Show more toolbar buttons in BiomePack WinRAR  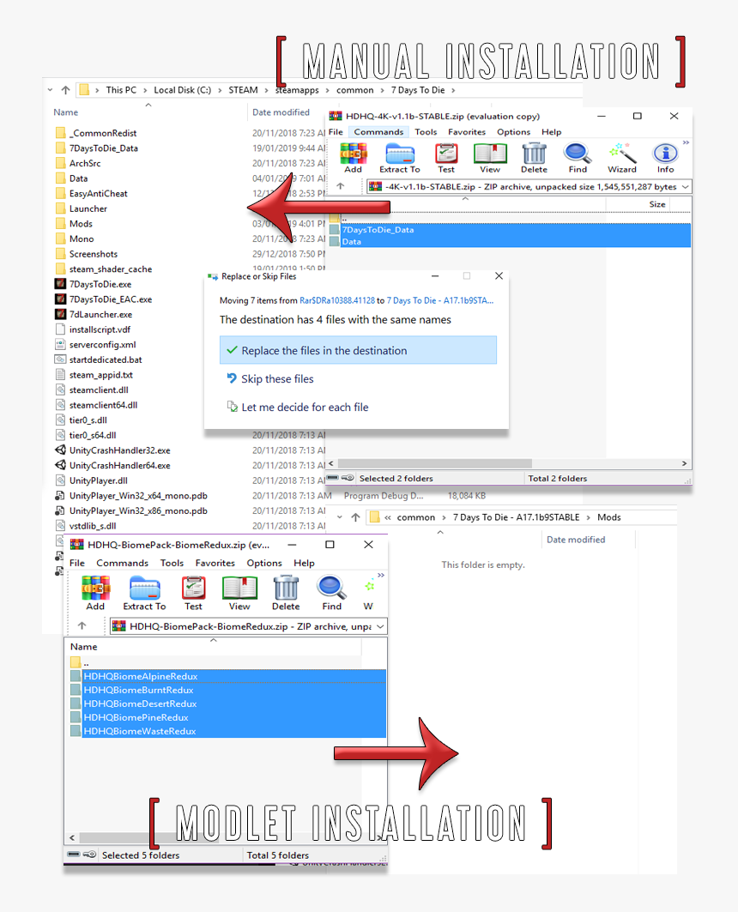(381, 575)
